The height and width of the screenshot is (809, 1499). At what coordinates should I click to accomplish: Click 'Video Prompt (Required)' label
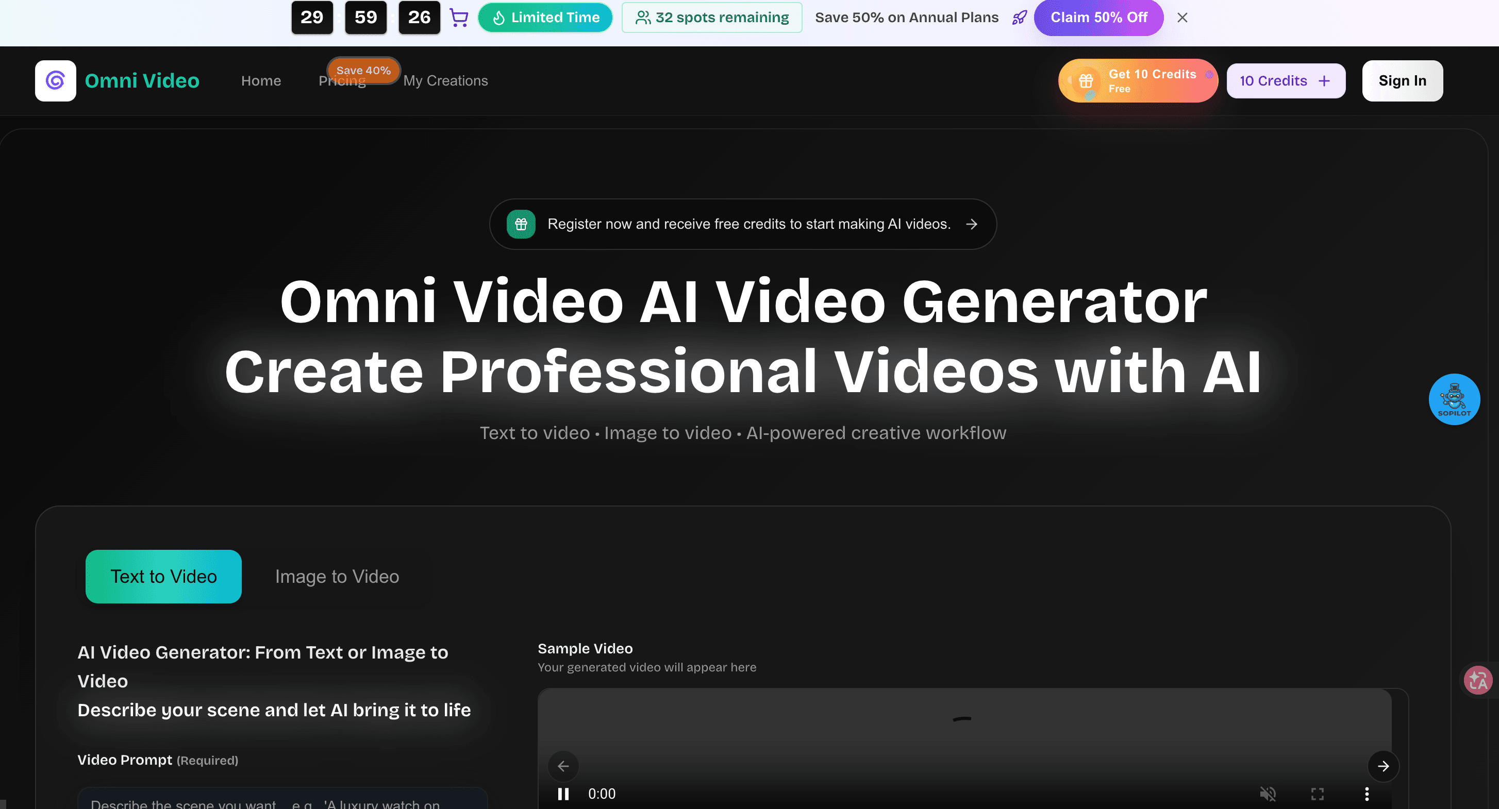pos(158,760)
